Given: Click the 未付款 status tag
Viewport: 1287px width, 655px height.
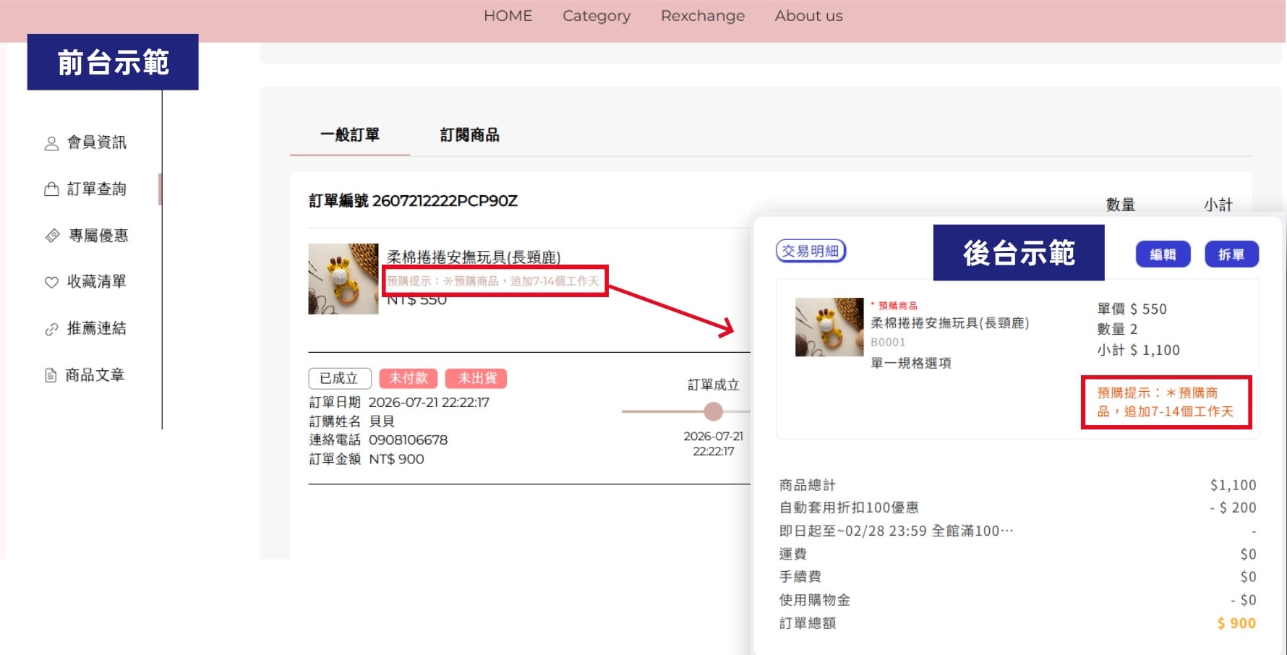Looking at the screenshot, I should tap(409, 378).
